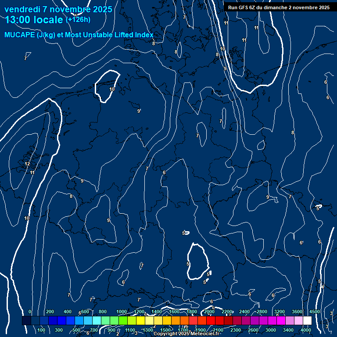
Task: Select the 1000 label above the color scale
Action: pyautogui.click(x=122, y=312)
